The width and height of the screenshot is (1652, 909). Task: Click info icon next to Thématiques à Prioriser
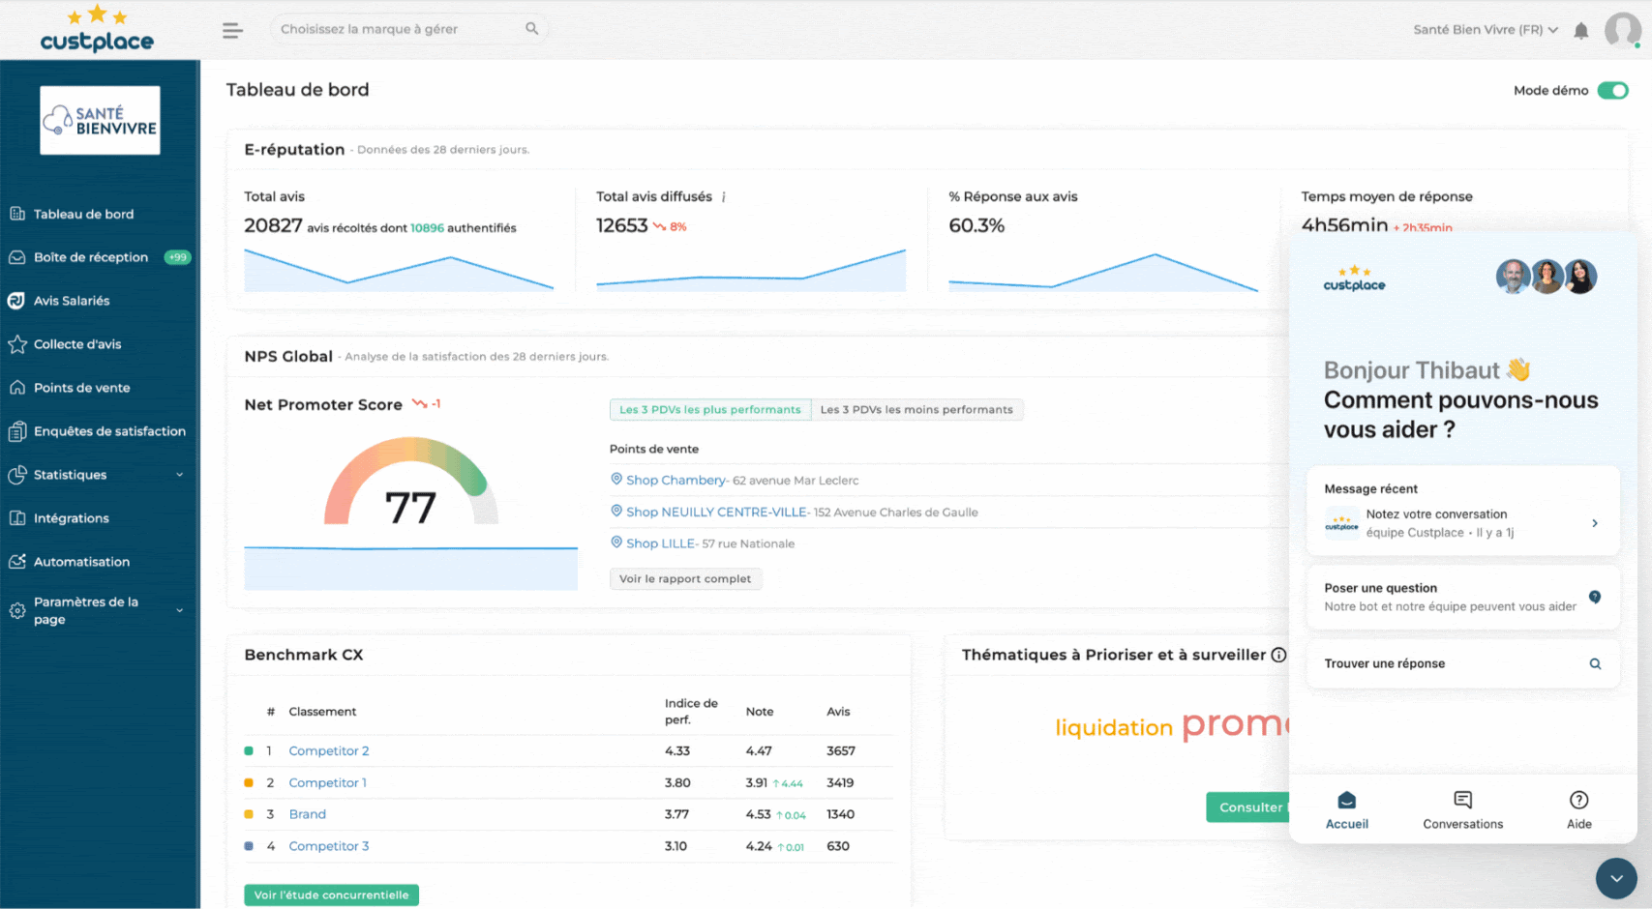(x=1278, y=655)
